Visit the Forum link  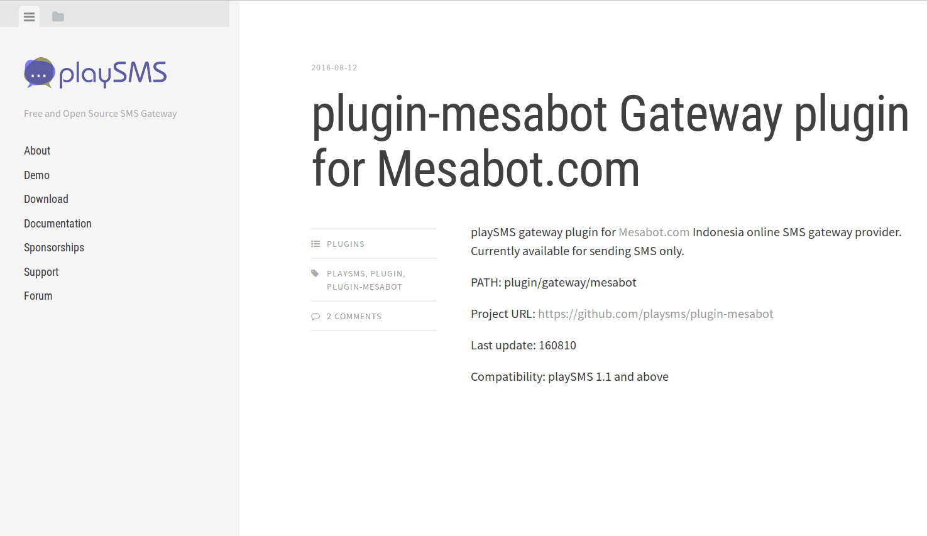click(x=38, y=296)
